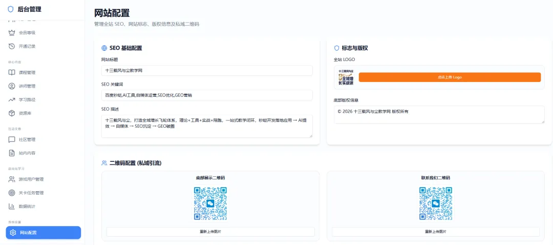Click the user circle icon for 讲师管理
The height and width of the screenshot is (245, 553).
point(12,86)
